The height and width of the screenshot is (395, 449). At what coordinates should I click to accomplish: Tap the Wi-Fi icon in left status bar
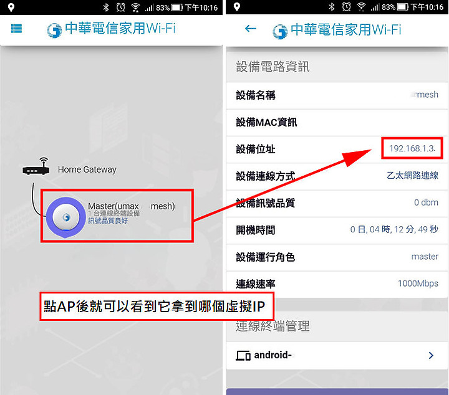pos(135,7)
